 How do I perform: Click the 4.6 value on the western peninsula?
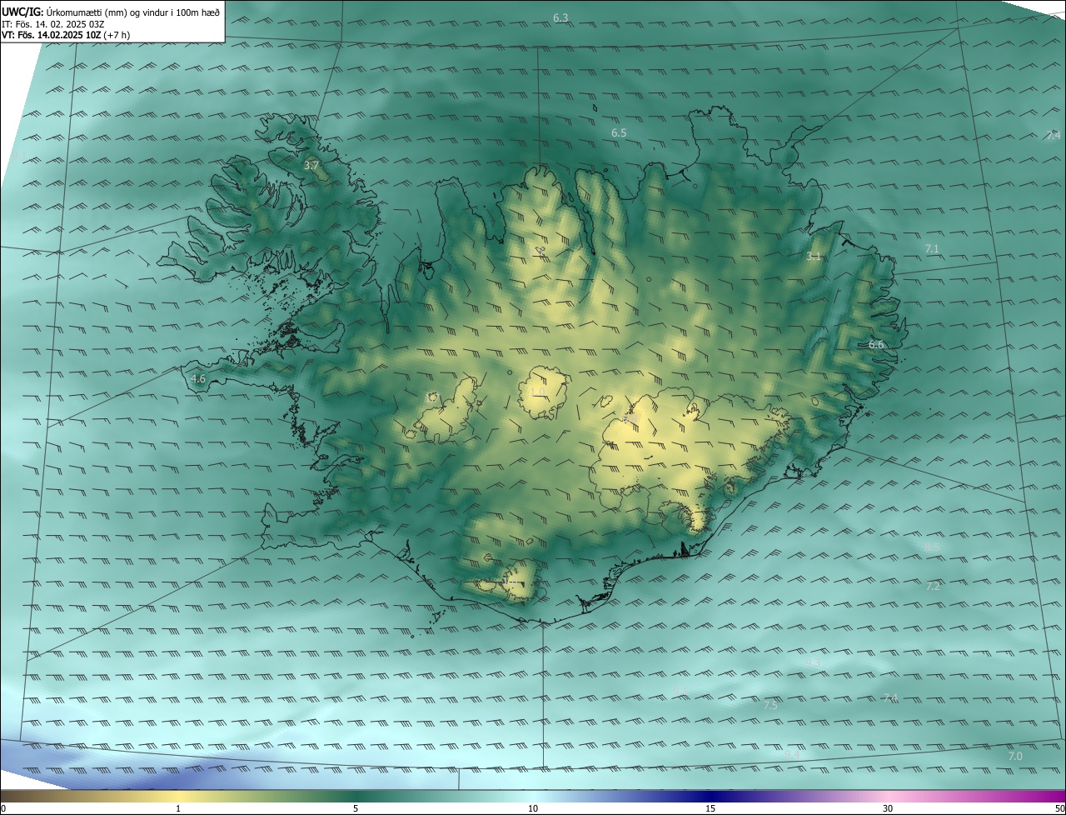click(x=198, y=378)
